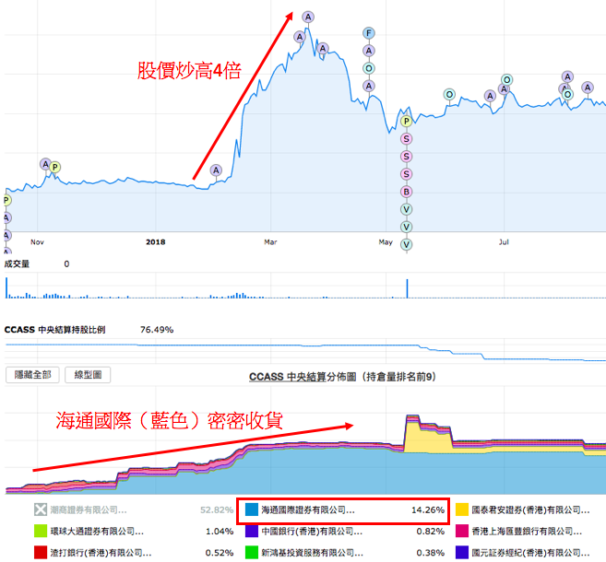The image size is (606, 562).
Task: Toggle the yellow 國泰君安證券 series
Action: [462, 509]
